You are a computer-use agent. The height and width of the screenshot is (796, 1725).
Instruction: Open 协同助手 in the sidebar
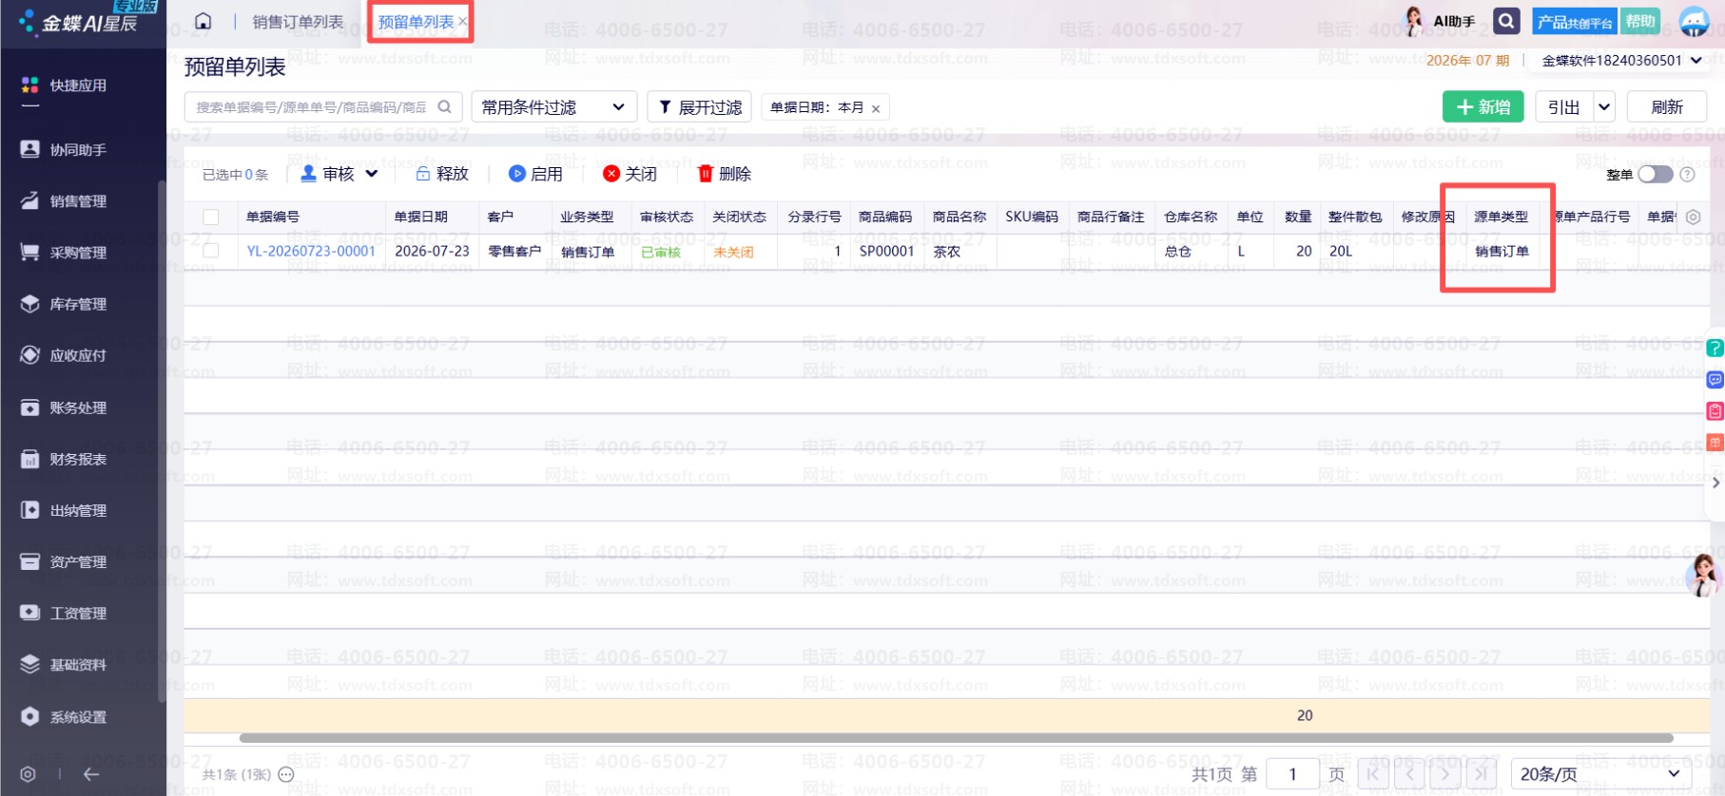pyautogui.click(x=64, y=150)
